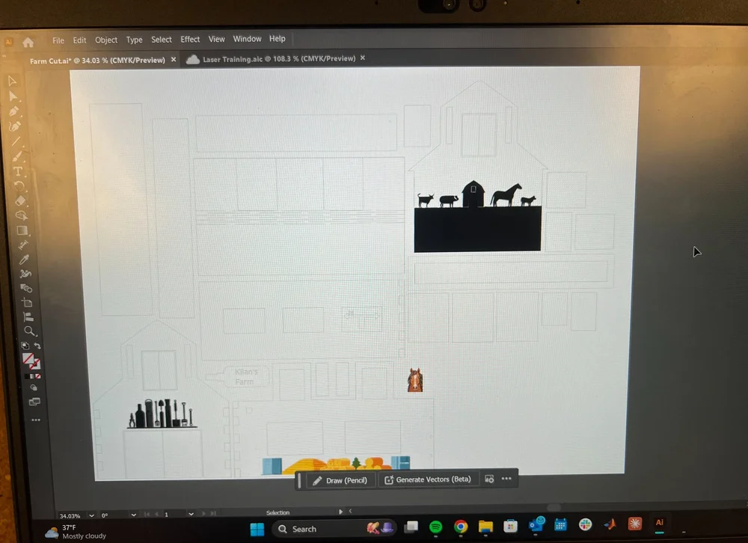Open the Illustrator Home screen
The width and height of the screenshot is (748, 543).
click(28, 43)
